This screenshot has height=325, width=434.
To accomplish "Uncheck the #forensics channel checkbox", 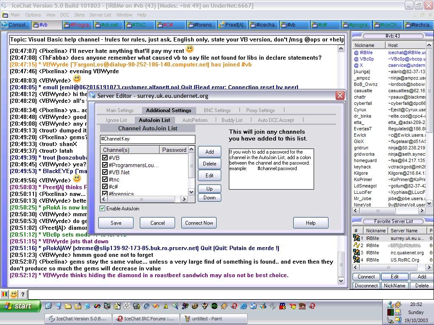I will tap(105, 193).
